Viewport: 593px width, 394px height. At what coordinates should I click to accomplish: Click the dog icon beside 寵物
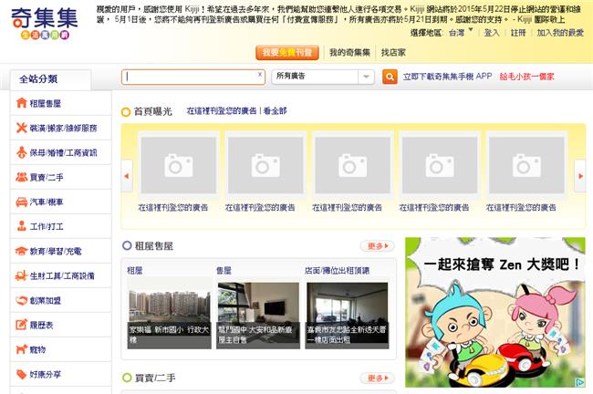point(22,349)
